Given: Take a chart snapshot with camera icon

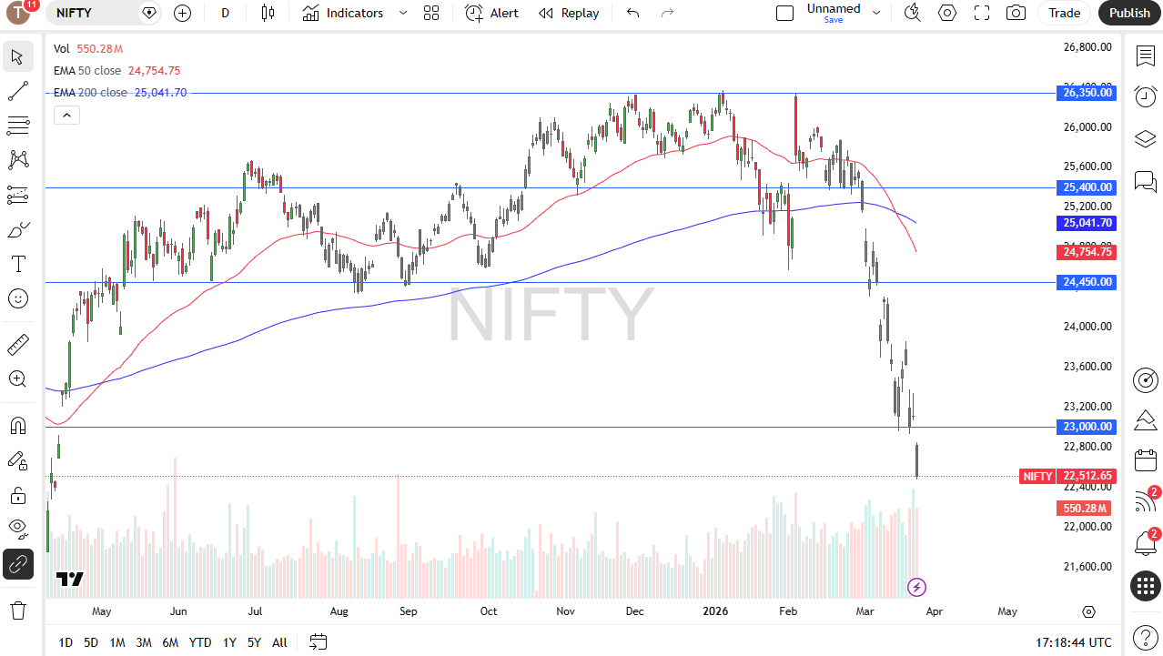Looking at the screenshot, I should coord(1016,13).
